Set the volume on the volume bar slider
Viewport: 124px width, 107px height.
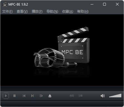[115, 96]
